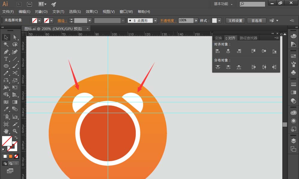The width and height of the screenshot is (299, 179).
Task: Select the Mesh tool
Action: (6, 102)
